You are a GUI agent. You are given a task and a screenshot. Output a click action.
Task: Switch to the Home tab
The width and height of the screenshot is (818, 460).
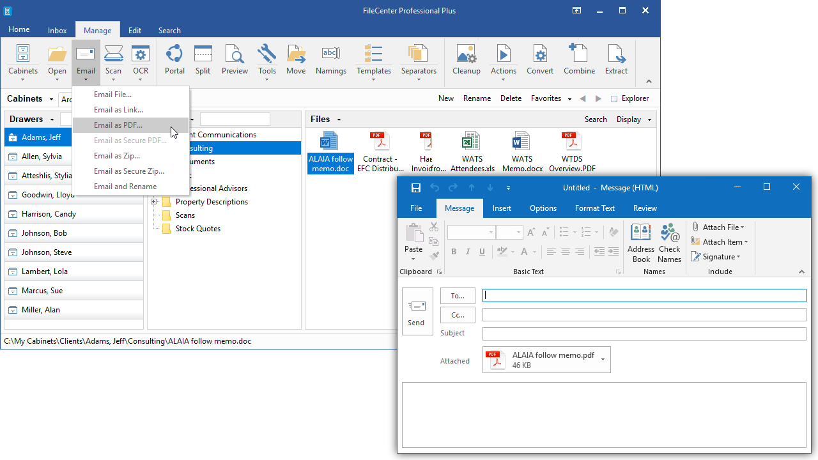pos(19,29)
